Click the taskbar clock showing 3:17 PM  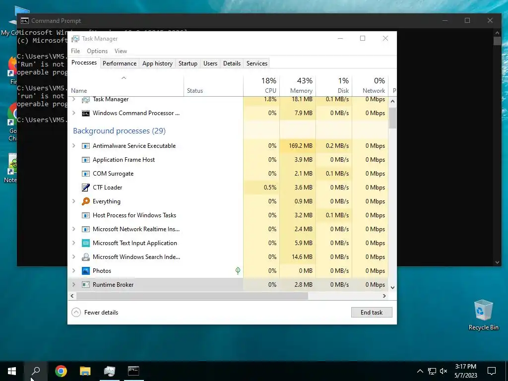465,371
